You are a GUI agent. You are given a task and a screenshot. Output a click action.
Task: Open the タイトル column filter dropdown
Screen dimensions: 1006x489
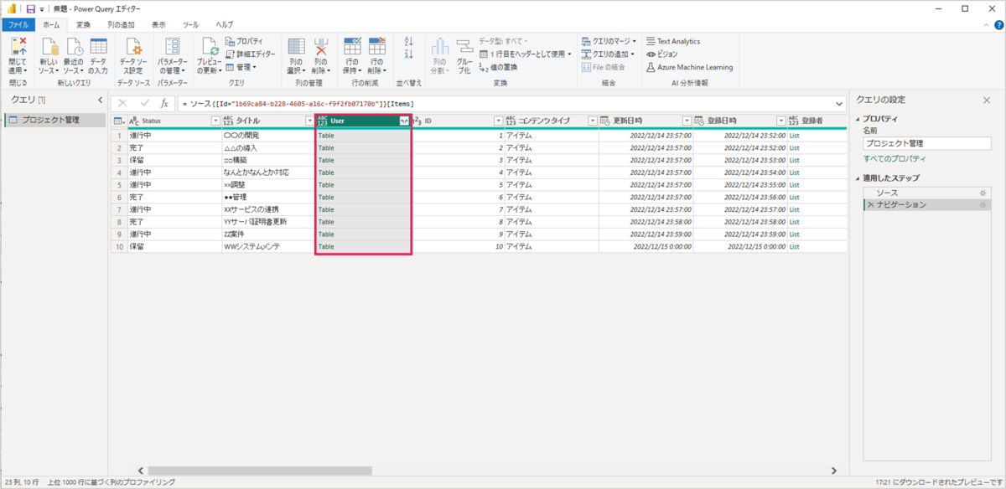pos(309,121)
